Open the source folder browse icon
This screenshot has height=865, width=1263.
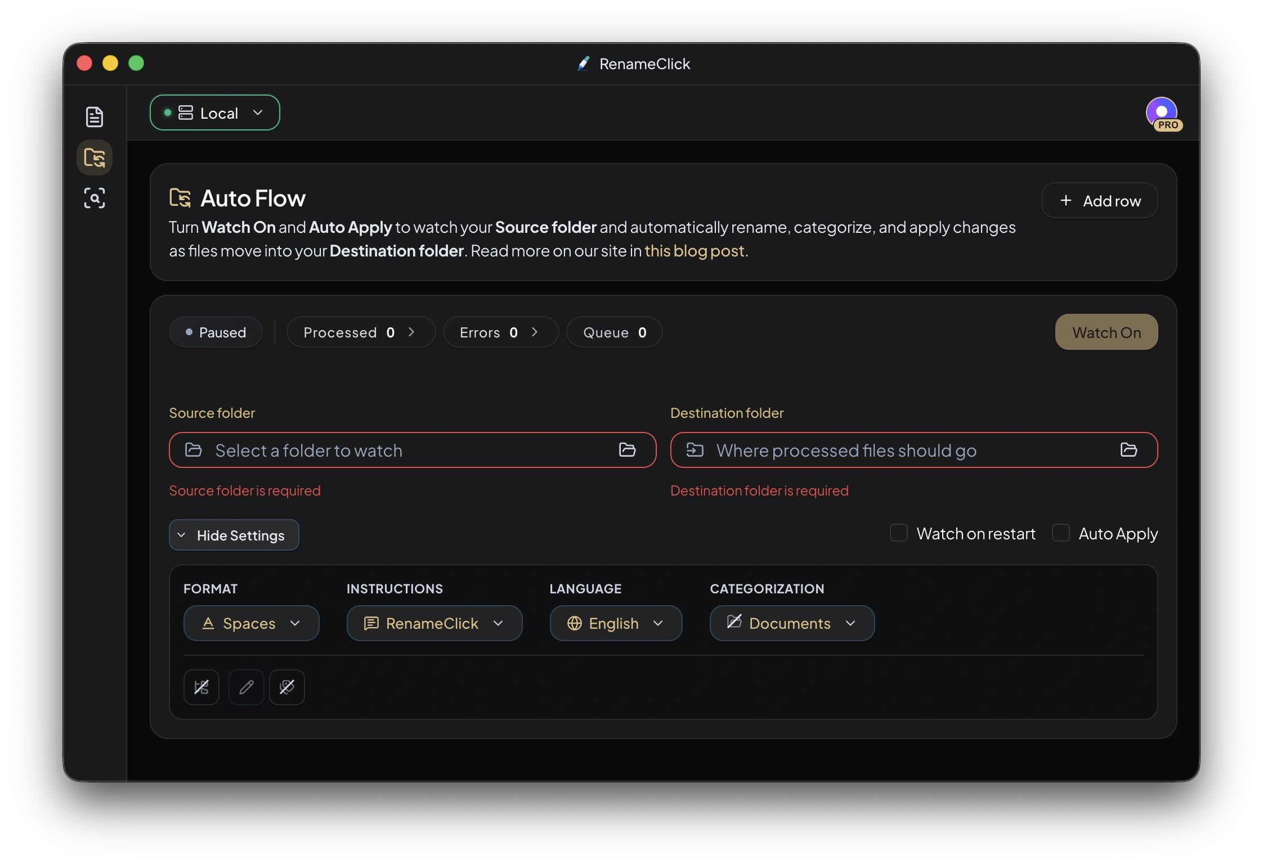627,450
